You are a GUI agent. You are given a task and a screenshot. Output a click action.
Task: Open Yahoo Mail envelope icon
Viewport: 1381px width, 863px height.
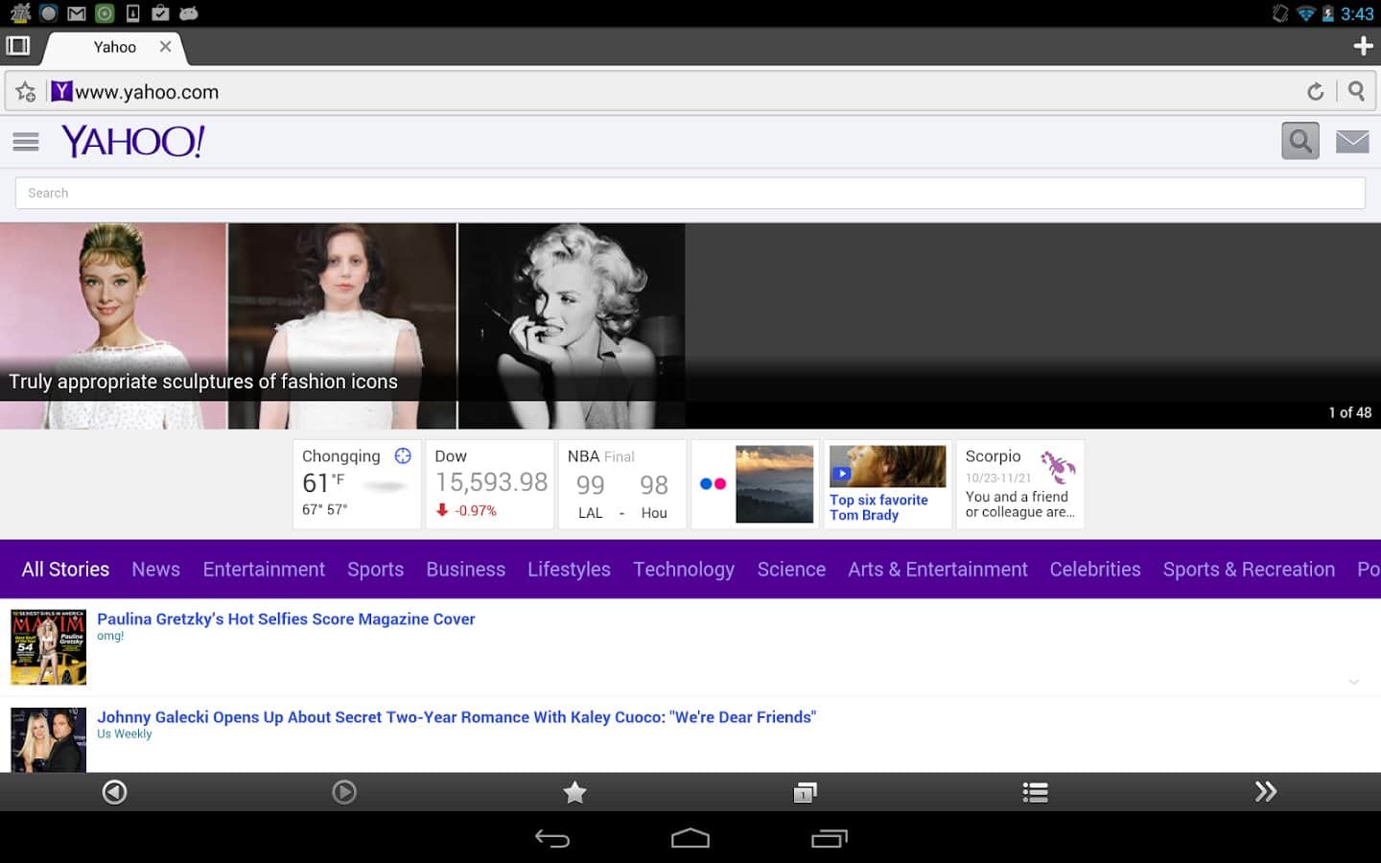[x=1352, y=142]
